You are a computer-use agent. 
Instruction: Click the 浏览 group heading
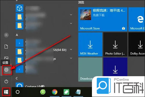(81, 2)
